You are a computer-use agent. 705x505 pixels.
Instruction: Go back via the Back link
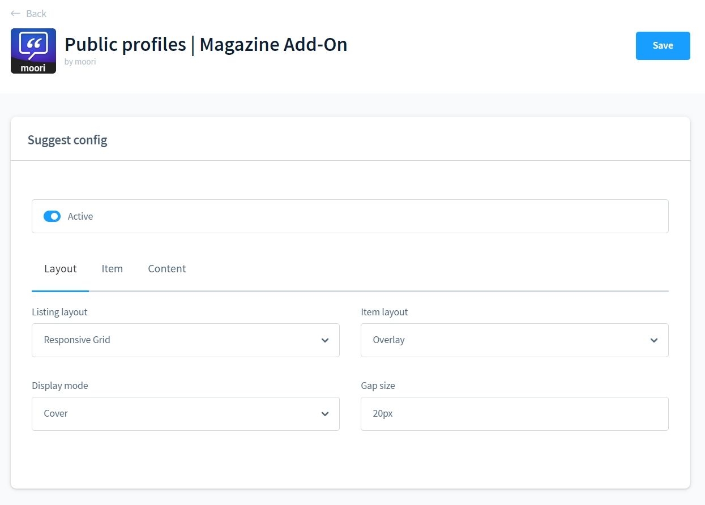[36, 14]
